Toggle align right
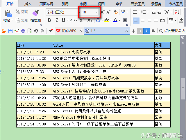Screen dimensions: 186x140 coord(149,20)
